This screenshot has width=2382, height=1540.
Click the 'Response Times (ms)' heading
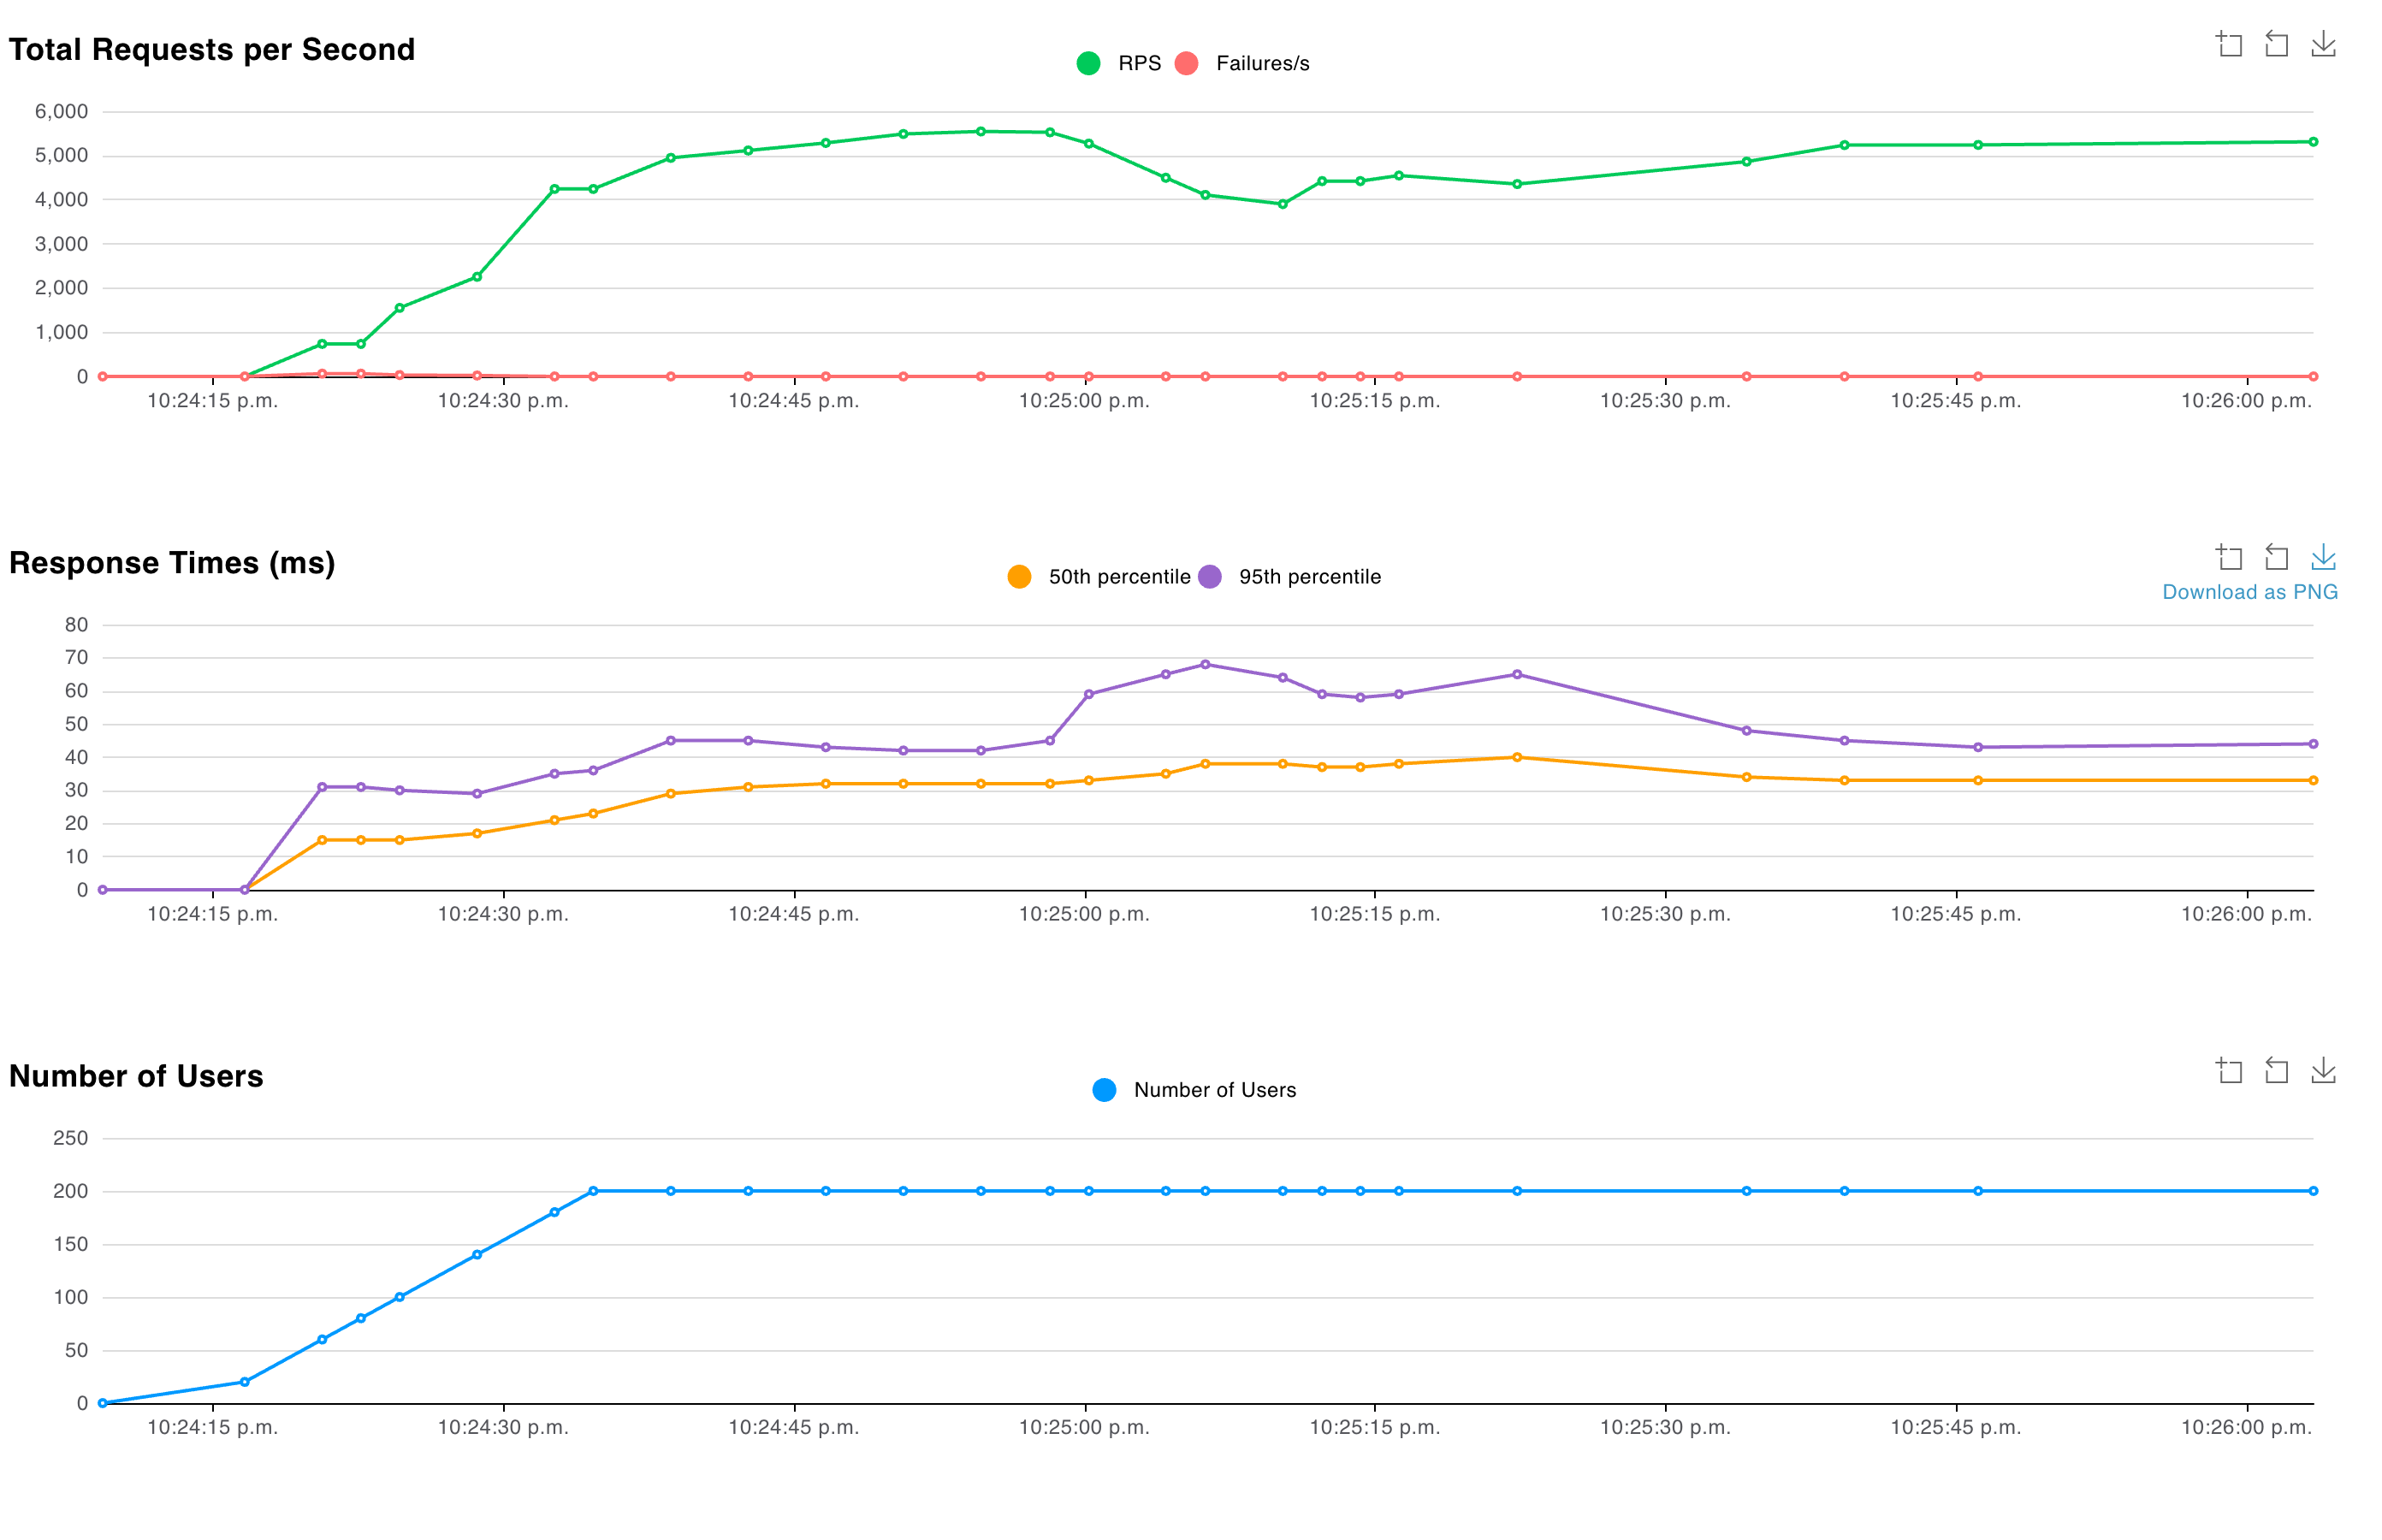[x=172, y=563]
